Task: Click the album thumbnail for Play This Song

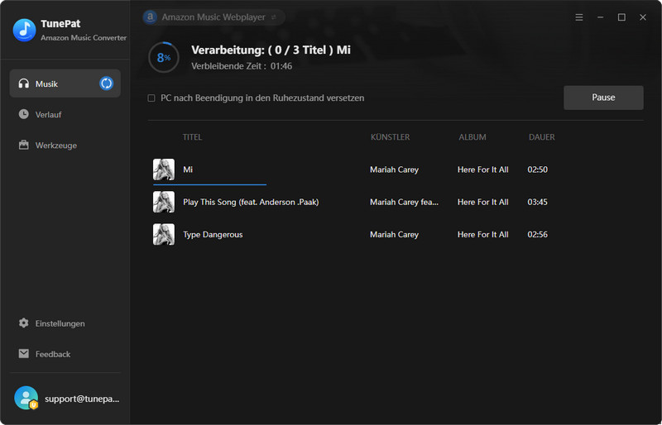Action: click(164, 202)
